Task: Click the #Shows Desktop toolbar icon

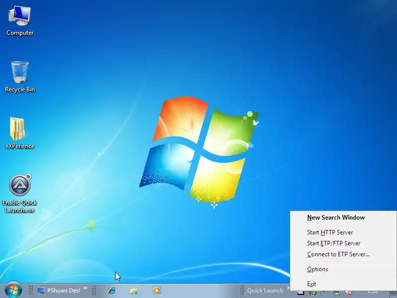Action: coord(41,291)
